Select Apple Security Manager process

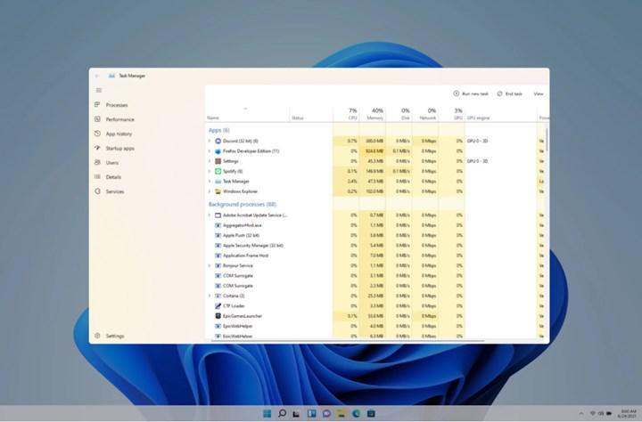(253, 246)
